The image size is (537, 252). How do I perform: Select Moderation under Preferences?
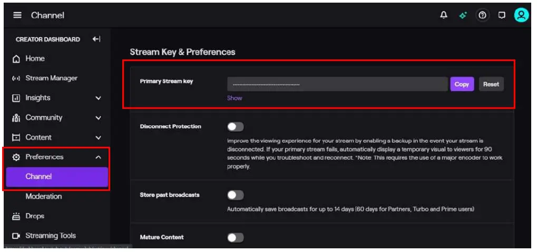coord(44,196)
